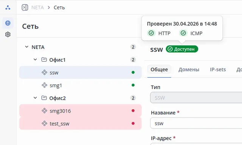Click the count badge next to Офис1
The image size is (242, 145).
tap(133, 60)
